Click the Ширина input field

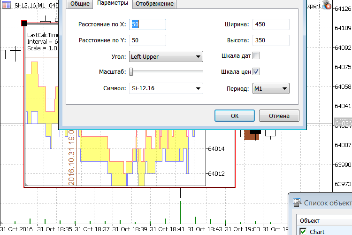pos(271,24)
